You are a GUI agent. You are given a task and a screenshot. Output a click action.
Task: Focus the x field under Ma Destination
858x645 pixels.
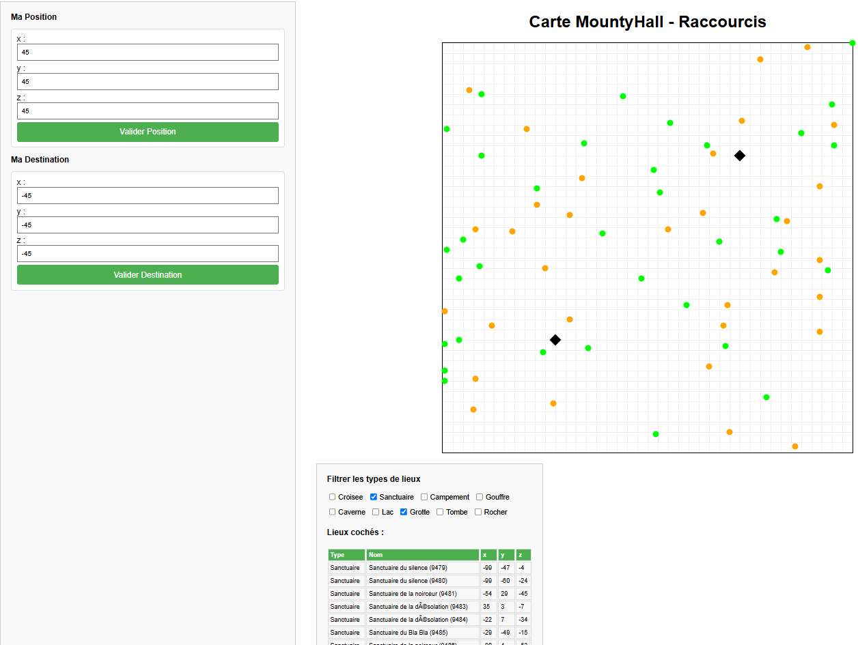pos(148,195)
